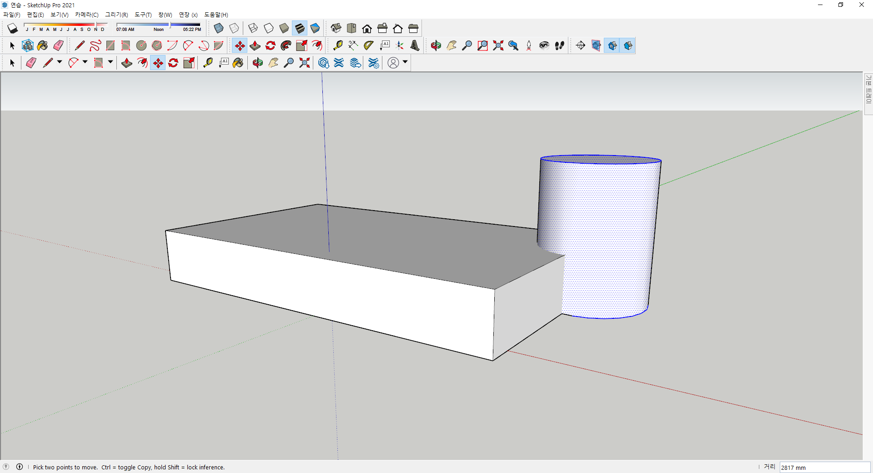Open the 카메라(C) menu
Viewport: 873px width, 473px height.
pyautogui.click(x=86, y=15)
